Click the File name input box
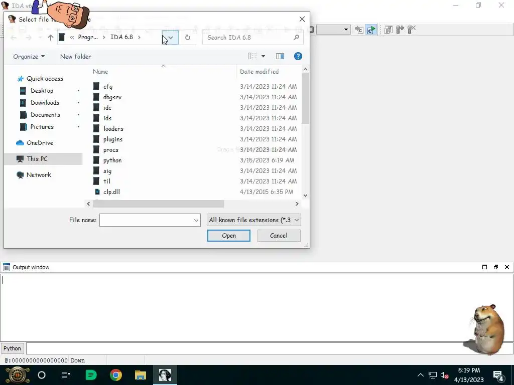 146,220
